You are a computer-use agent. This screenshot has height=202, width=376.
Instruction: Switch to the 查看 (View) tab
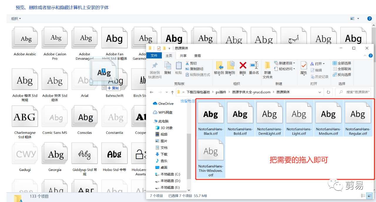(x=198, y=56)
